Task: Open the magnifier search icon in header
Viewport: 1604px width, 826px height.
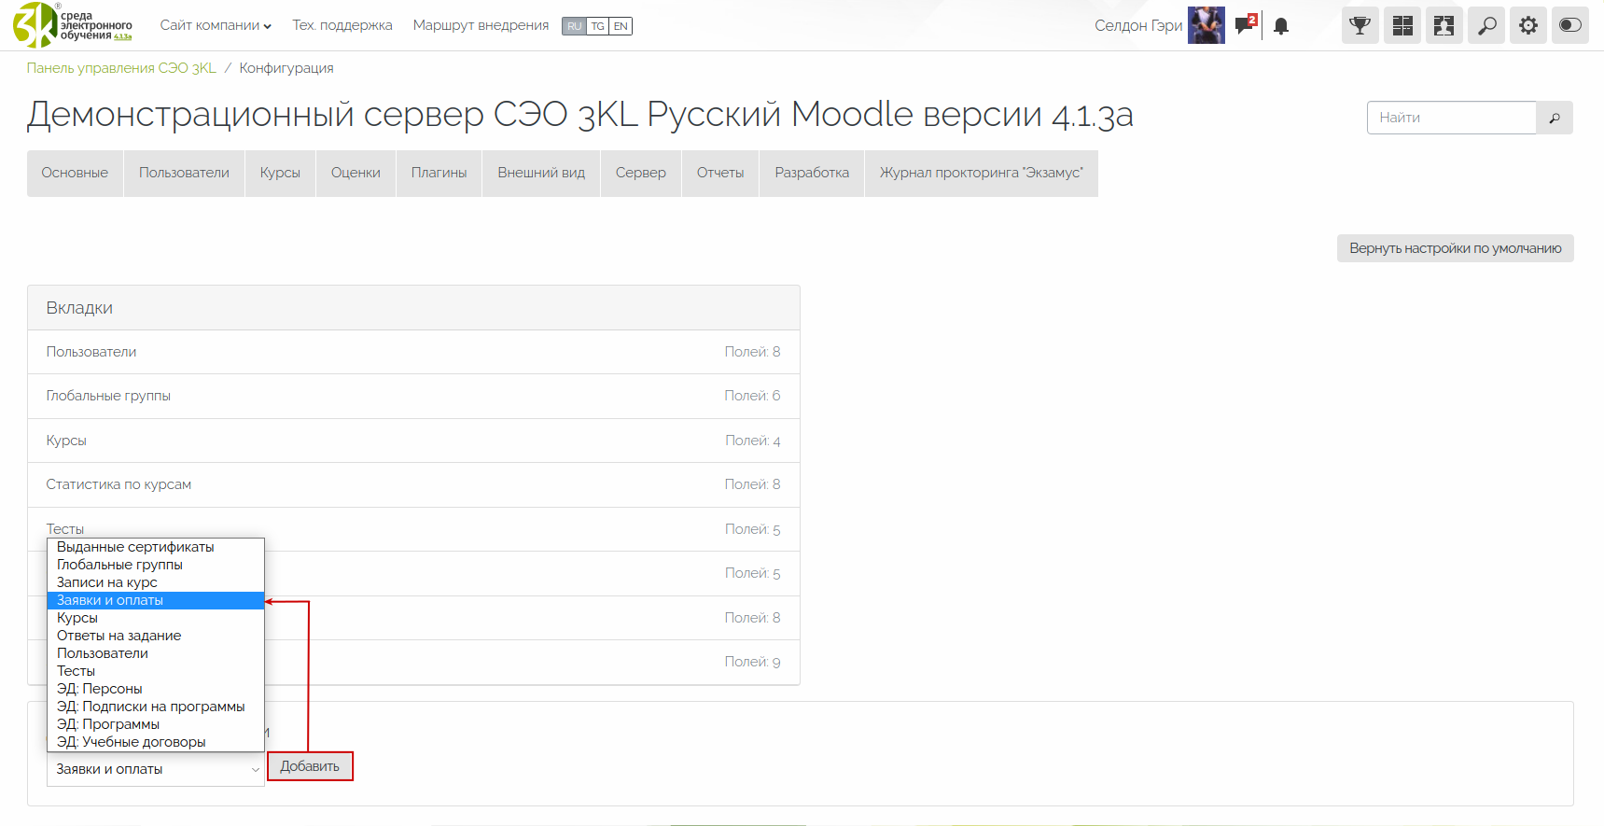Action: 1486,26
